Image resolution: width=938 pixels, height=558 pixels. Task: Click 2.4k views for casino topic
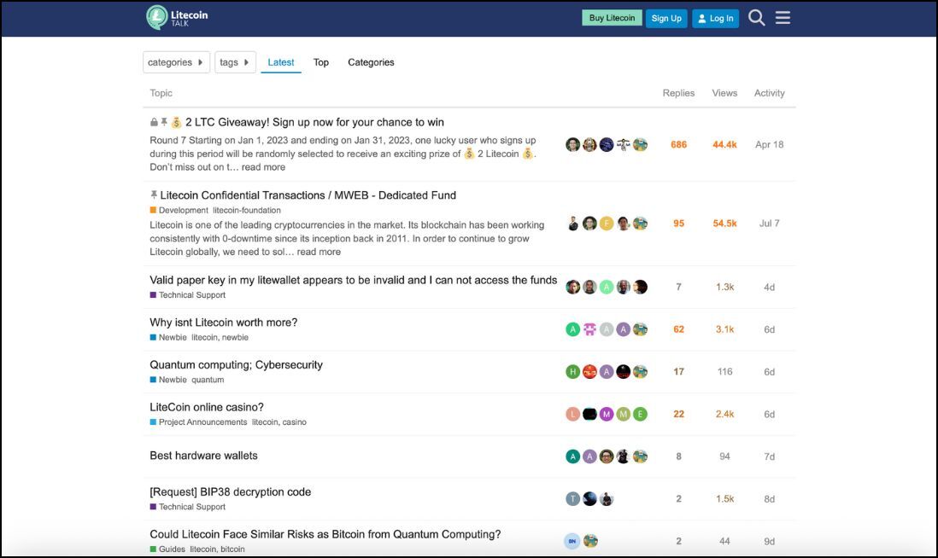(724, 414)
